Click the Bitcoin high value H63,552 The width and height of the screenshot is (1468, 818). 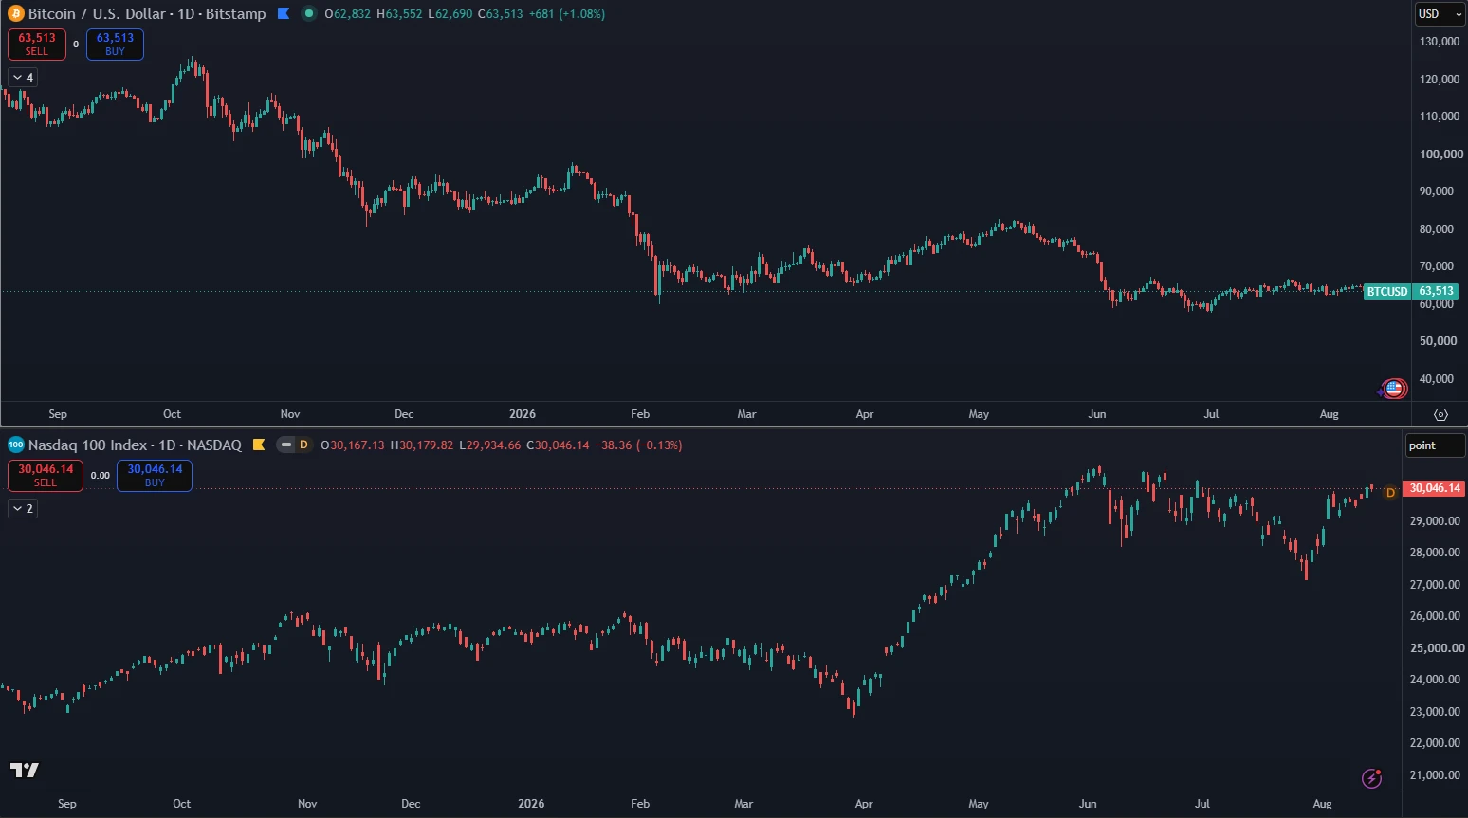pos(399,14)
